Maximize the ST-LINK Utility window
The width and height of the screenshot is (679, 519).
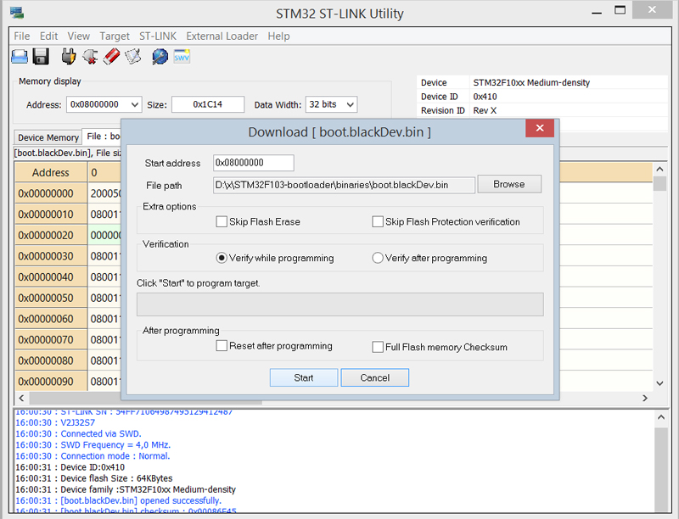(x=620, y=10)
